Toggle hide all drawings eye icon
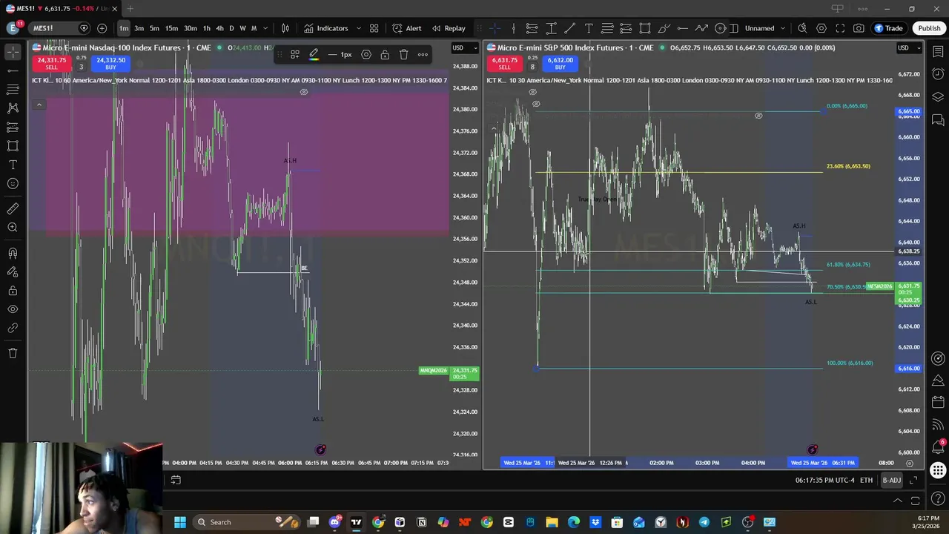 pos(13,309)
